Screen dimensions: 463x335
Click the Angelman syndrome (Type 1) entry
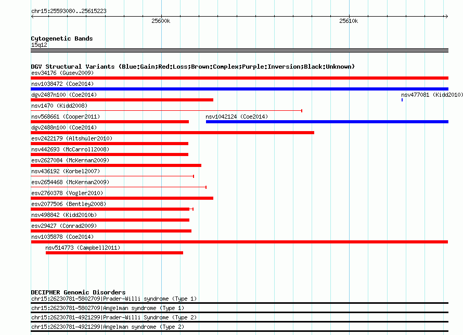pyautogui.click(x=108, y=308)
